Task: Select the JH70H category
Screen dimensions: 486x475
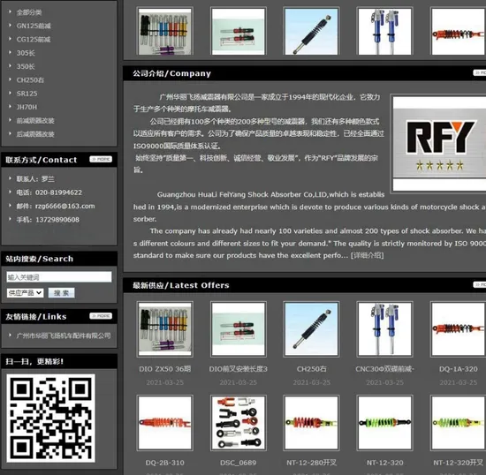Action: point(27,107)
